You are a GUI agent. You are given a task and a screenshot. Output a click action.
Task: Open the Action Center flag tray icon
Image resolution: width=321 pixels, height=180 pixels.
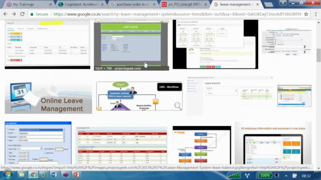tap(294, 175)
